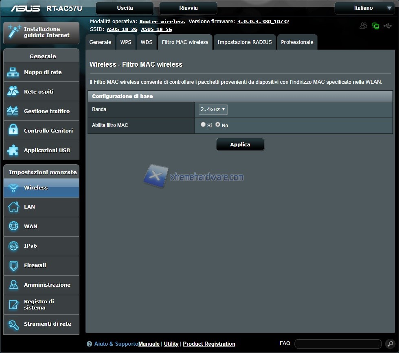Expand the Italiano language dropdown
The height and width of the screenshot is (353, 399).
(364, 8)
